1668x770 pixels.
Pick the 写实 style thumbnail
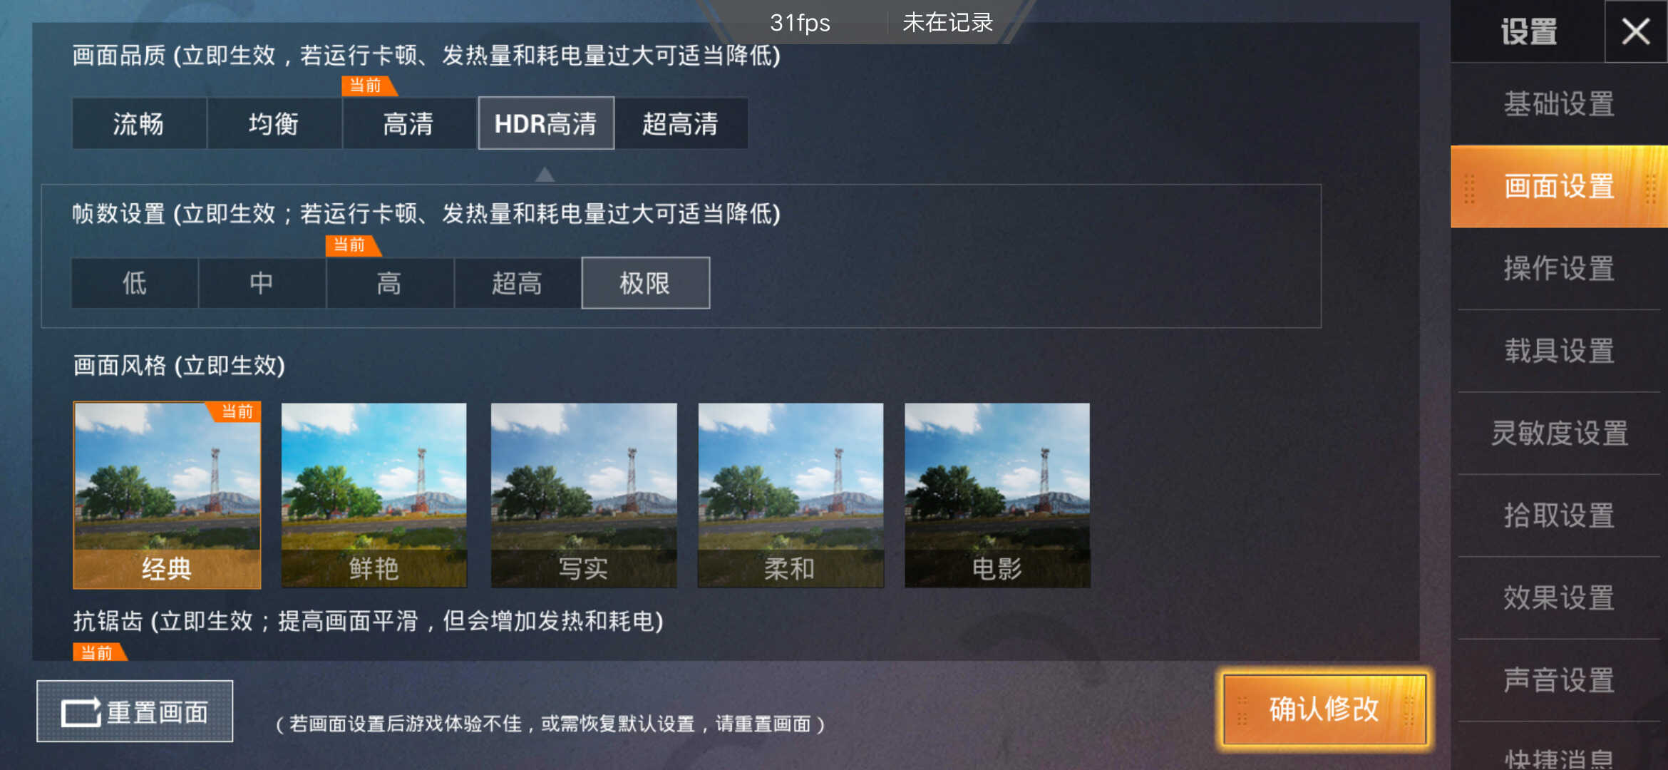[584, 496]
